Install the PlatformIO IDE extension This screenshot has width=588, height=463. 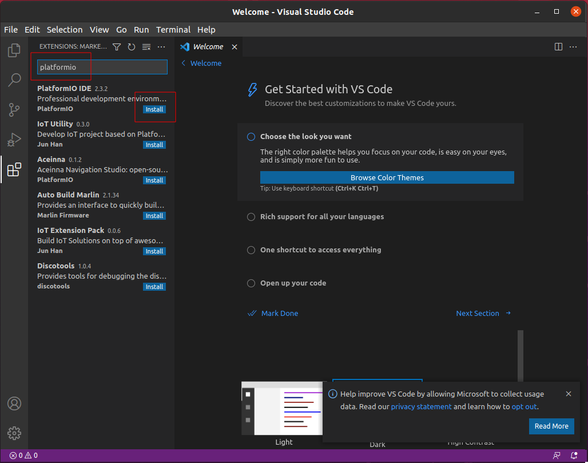point(154,109)
